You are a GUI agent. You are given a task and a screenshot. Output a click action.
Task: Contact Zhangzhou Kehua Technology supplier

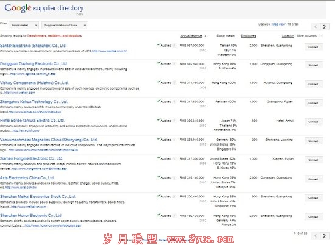[313, 103]
